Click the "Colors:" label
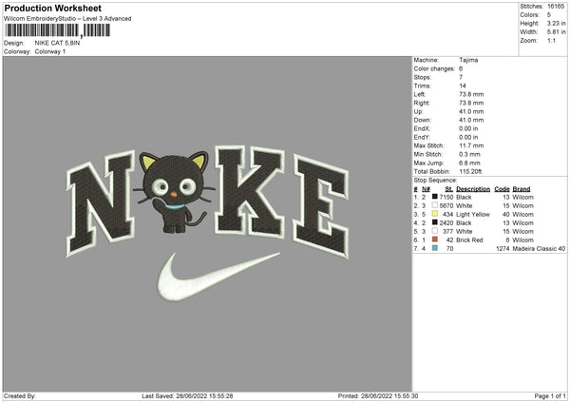This screenshot has width=570, height=403. coord(529,15)
